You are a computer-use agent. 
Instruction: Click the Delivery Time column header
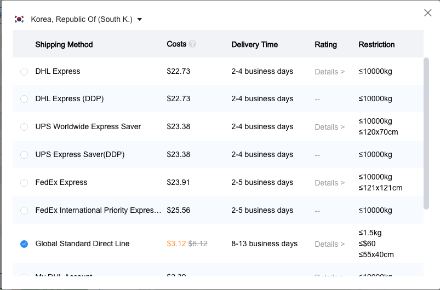[254, 44]
